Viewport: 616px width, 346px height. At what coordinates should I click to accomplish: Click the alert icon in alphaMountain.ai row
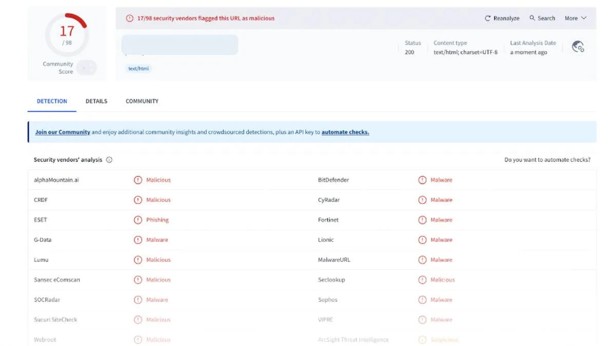[x=138, y=180]
